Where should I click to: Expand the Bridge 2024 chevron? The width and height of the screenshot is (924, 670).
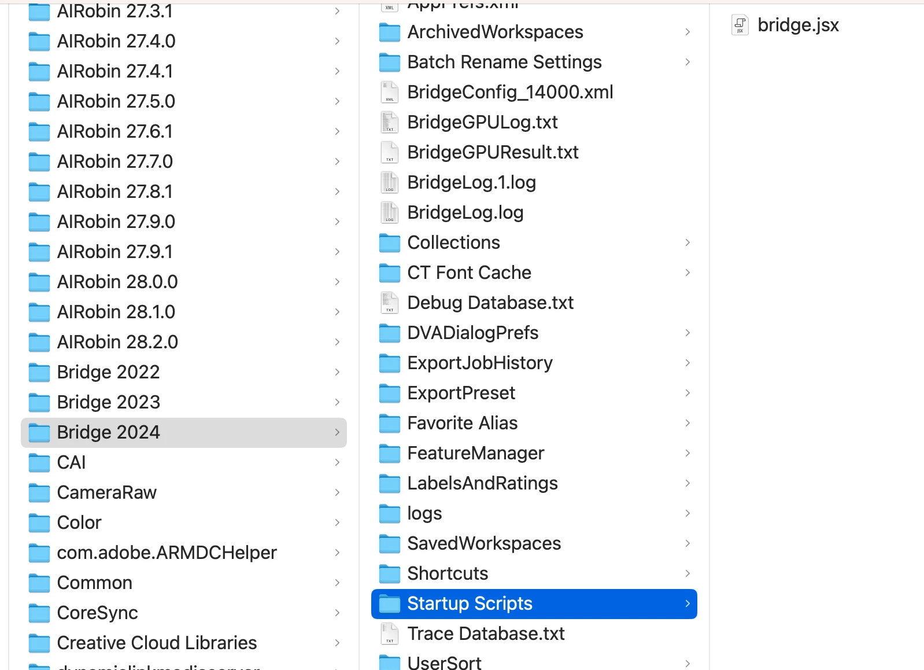click(x=337, y=432)
